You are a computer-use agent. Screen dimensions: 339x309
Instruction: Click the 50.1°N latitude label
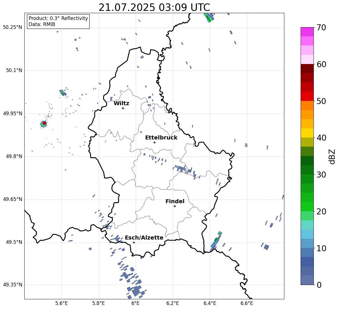click(x=14, y=70)
